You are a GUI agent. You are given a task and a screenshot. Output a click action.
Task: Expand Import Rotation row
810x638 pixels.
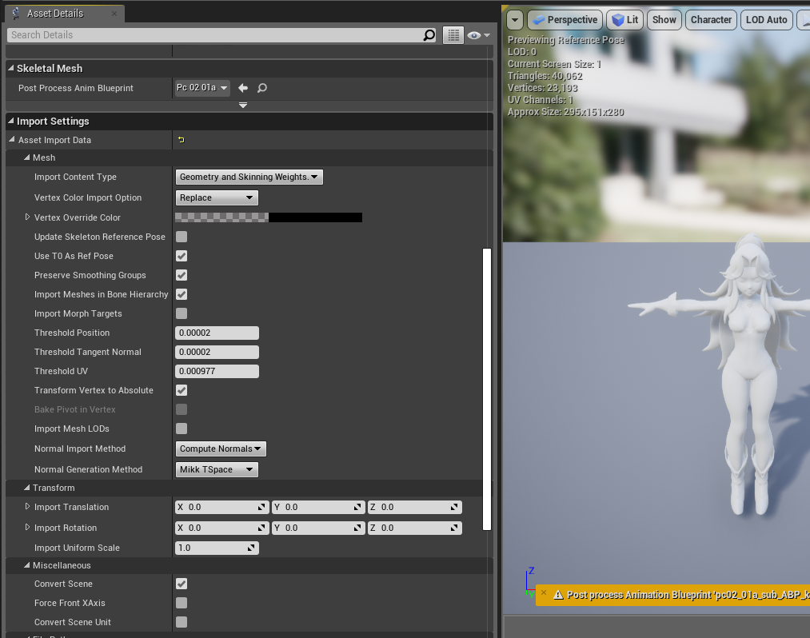[x=27, y=528]
